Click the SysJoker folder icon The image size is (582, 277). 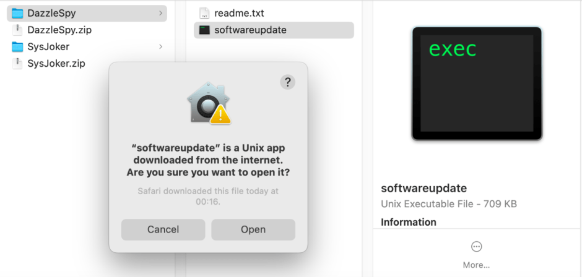point(17,46)
